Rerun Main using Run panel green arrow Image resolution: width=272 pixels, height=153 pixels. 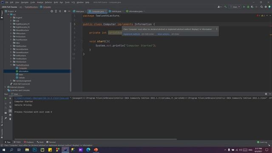point(6,98)
